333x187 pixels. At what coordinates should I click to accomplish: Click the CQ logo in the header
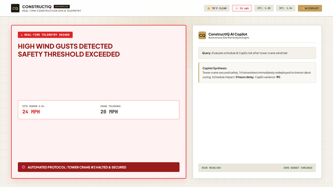(x=15, y=8)
